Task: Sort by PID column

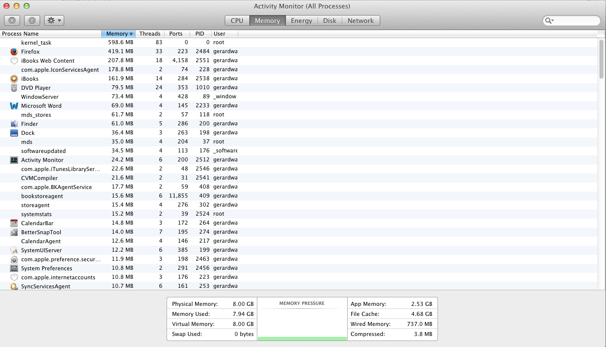Action: click(201, 34)
